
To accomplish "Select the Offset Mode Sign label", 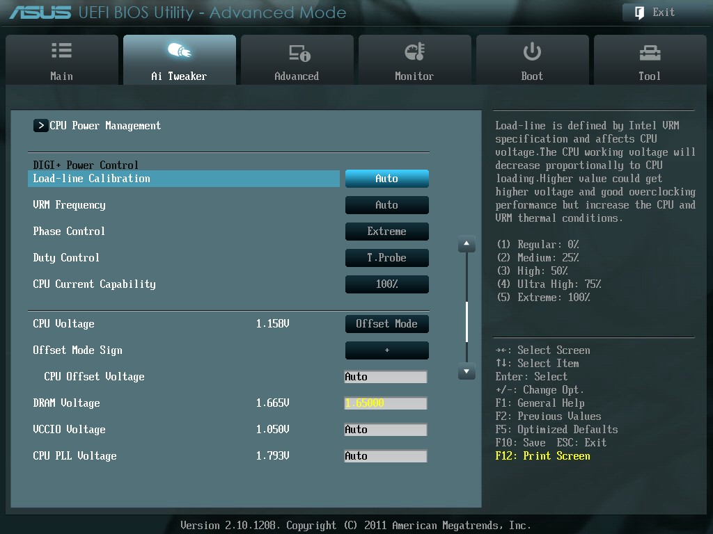I will point(78,350).
